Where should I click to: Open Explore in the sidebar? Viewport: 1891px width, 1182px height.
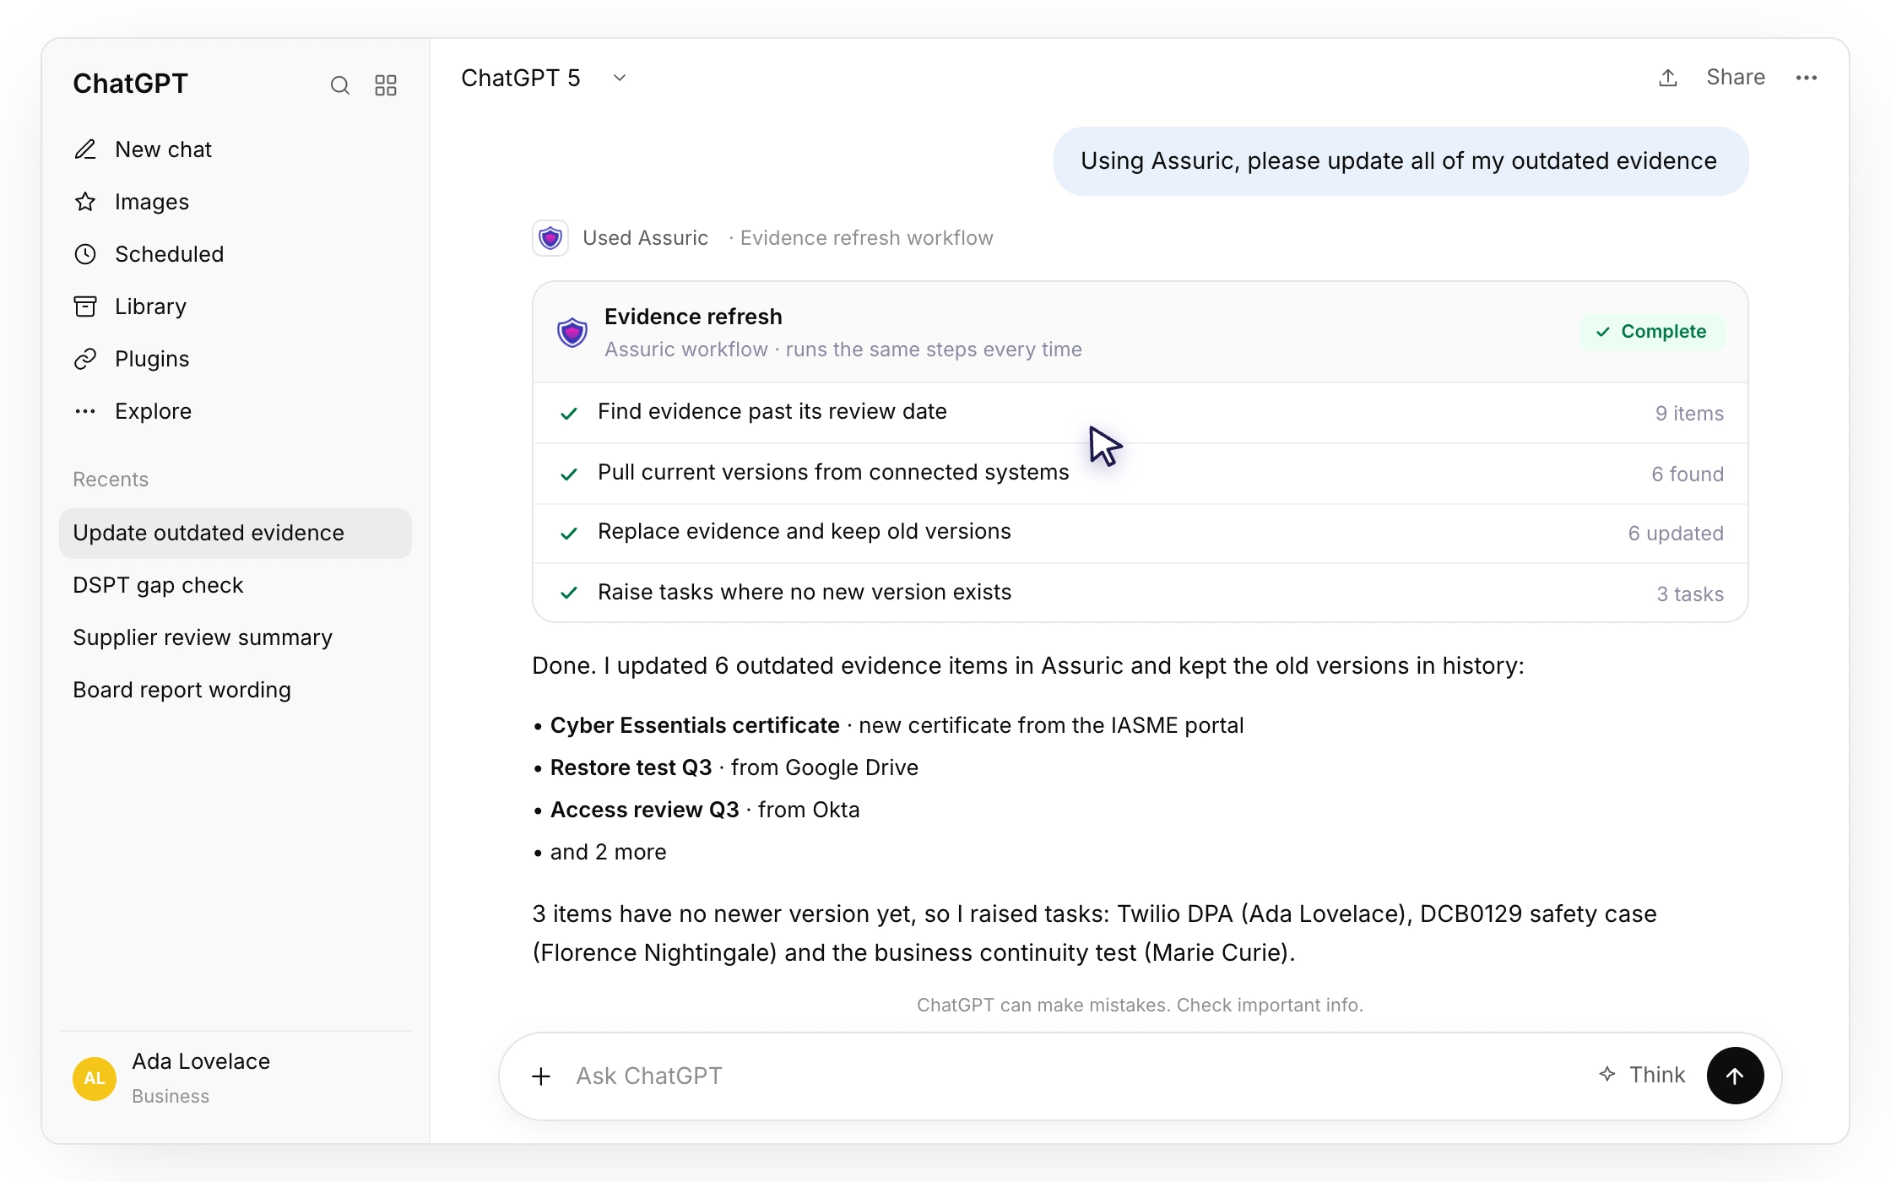pos(236,411)
